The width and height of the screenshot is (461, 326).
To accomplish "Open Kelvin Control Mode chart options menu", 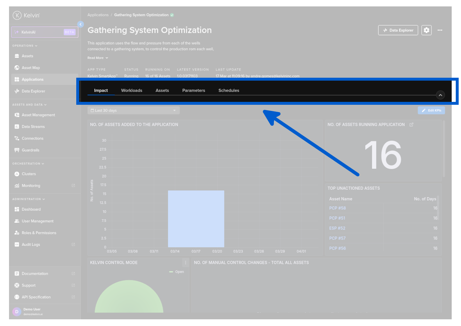I will click(185, 263).
